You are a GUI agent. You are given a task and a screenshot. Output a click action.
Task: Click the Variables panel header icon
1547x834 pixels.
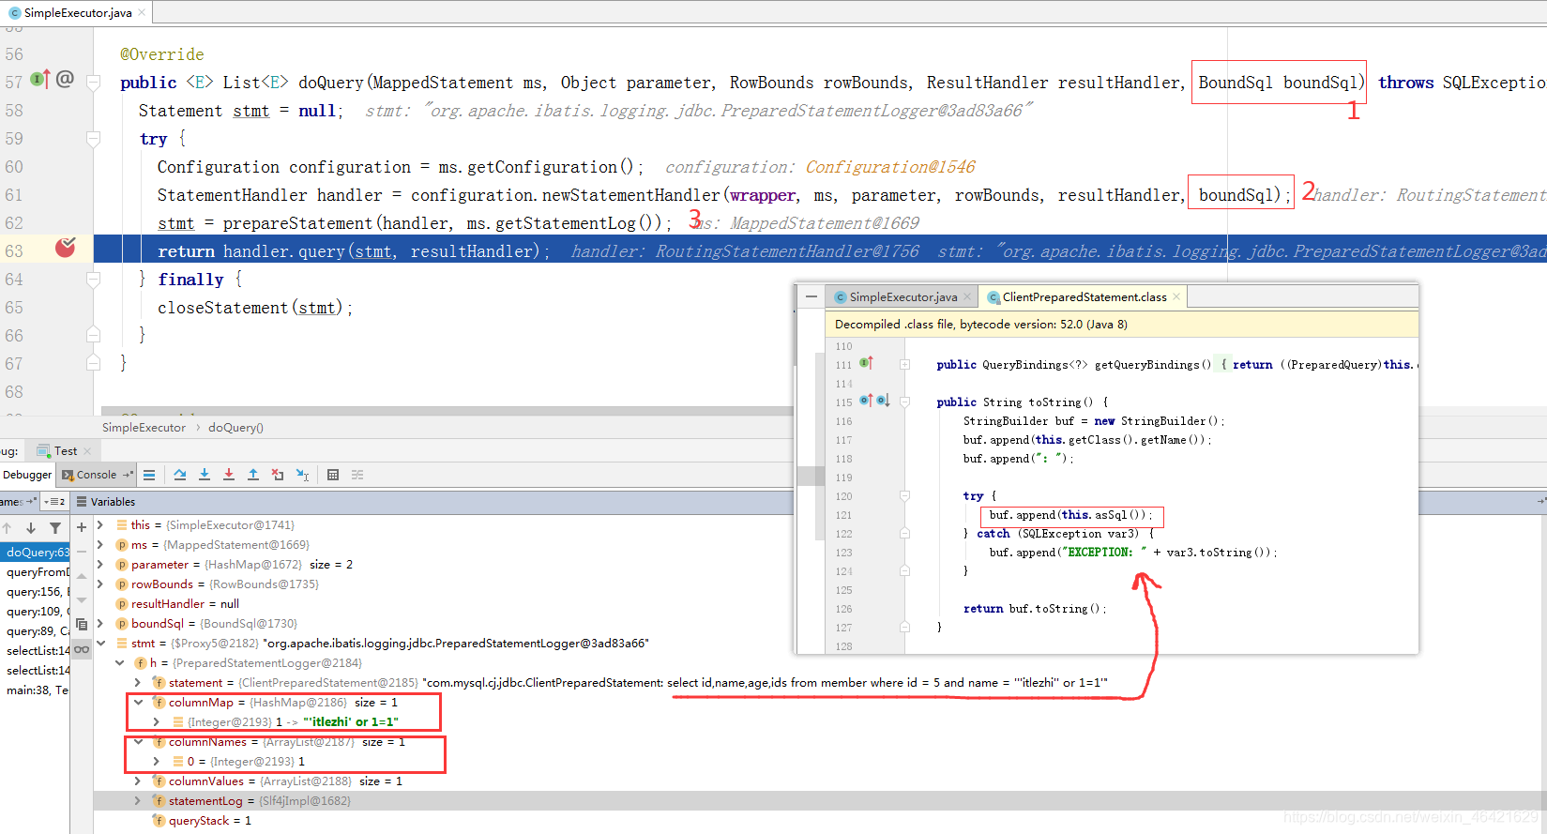[82, 502]
